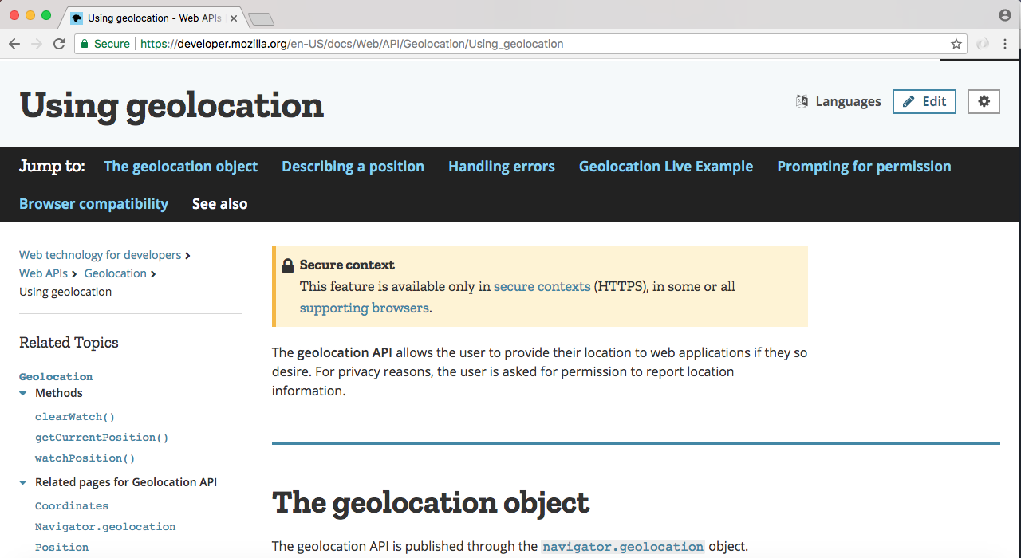
Task: Click the Using geolocation page title
Action: 171,105
